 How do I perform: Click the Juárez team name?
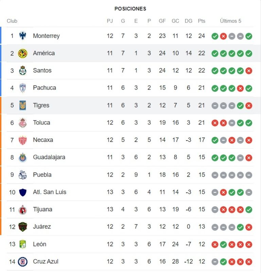tap(42, 226)
